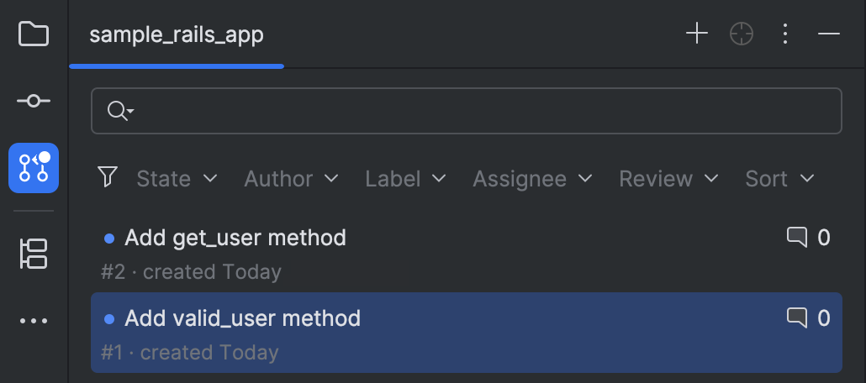Open the Label filter dropdown

point(405,179)
